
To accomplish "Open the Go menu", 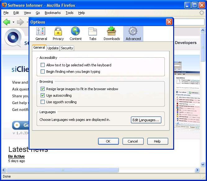I will coord(38,13).
